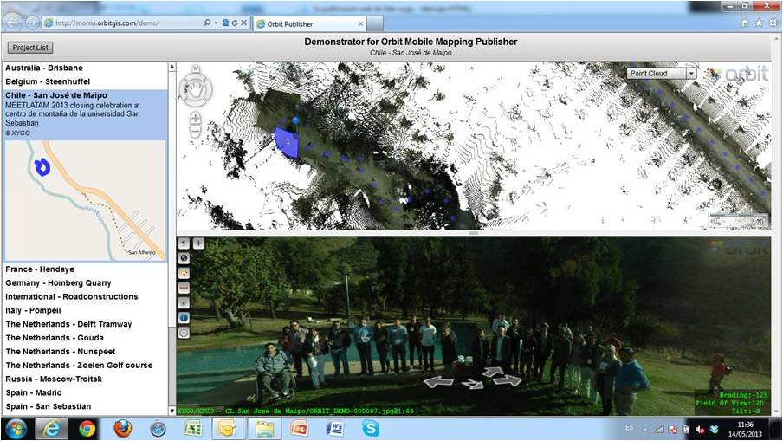Click the right navigation arrow in panorama
783x441 pixels.
click(x=508, y=380)
